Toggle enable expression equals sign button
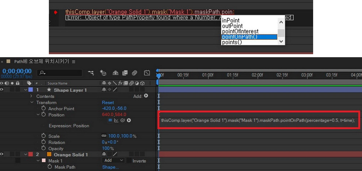Viewport: 362px width, 171px height. pos(110,120)
